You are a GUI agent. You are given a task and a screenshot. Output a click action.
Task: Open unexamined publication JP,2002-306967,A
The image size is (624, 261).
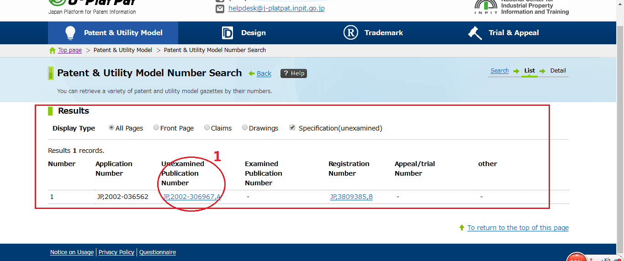pos(192,197)
